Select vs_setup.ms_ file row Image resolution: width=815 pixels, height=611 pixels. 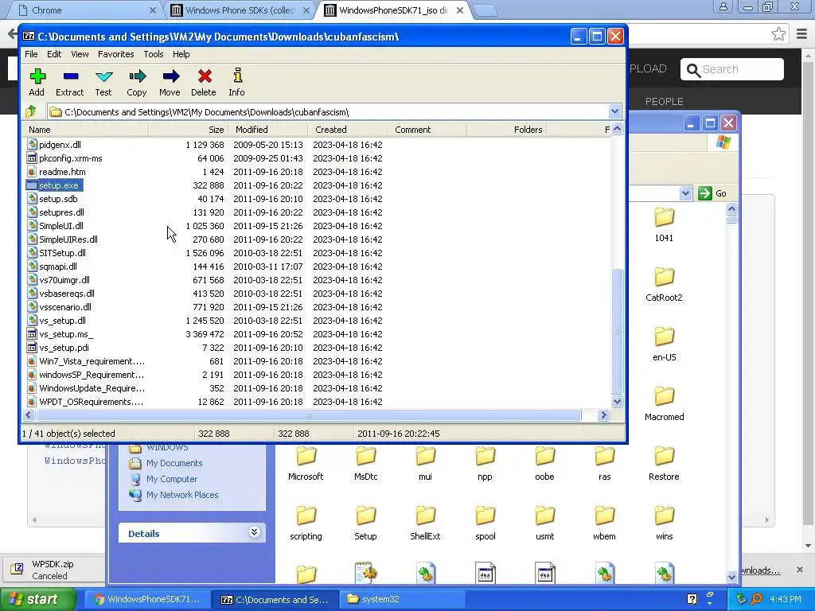[x=317, y=334]
